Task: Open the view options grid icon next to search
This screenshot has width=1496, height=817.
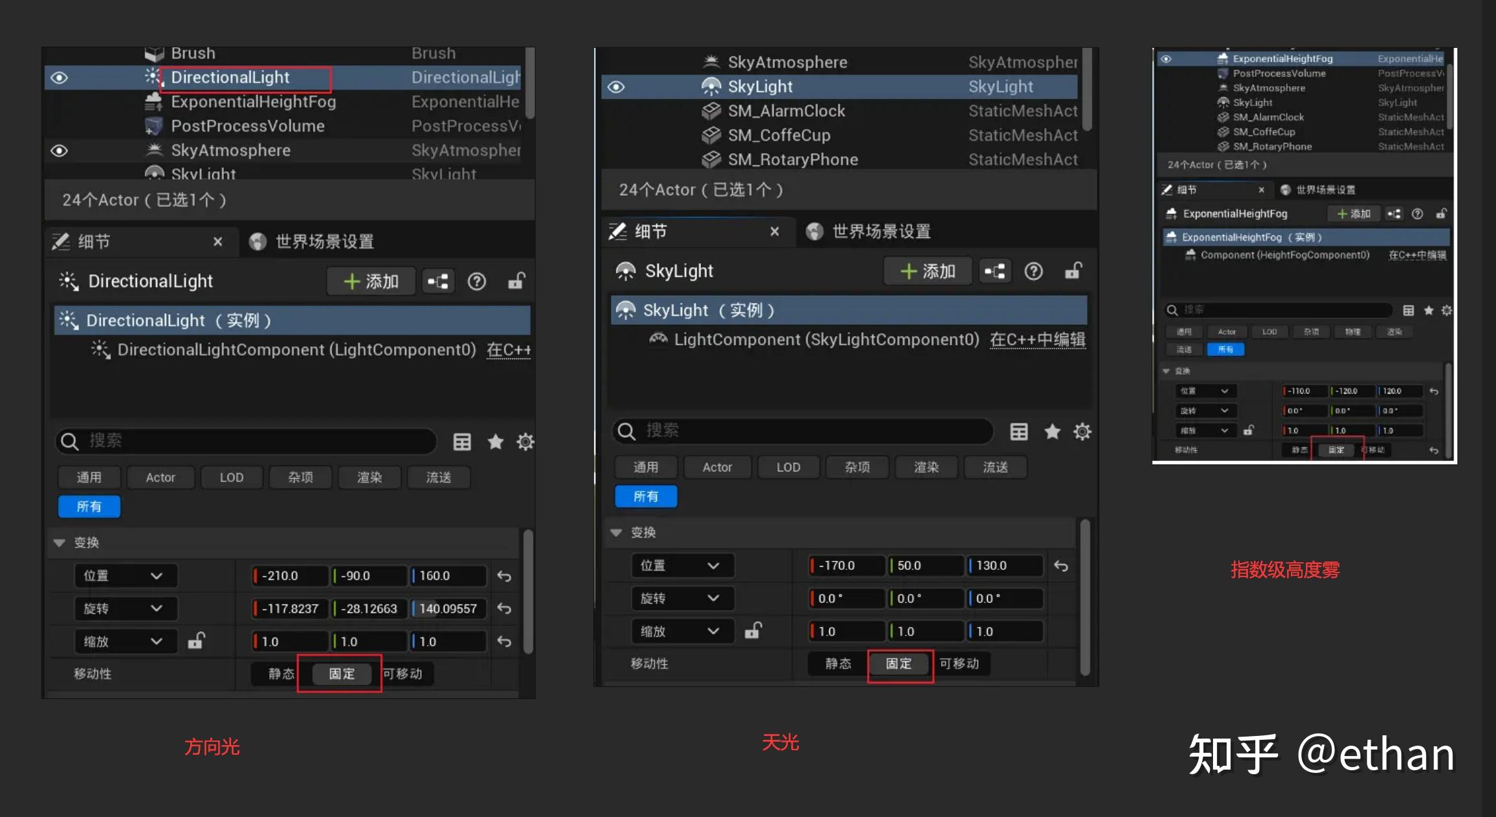Action: 461,442
